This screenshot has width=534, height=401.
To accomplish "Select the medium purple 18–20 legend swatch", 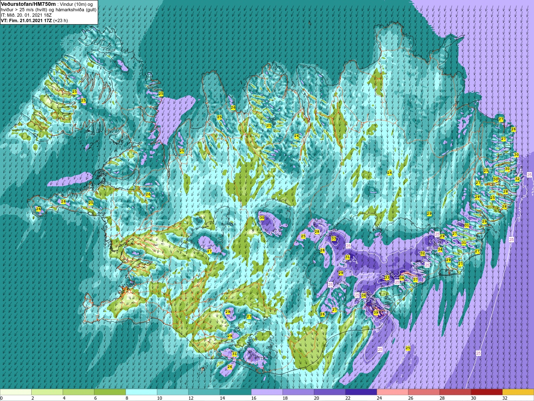I will (298, 392).
